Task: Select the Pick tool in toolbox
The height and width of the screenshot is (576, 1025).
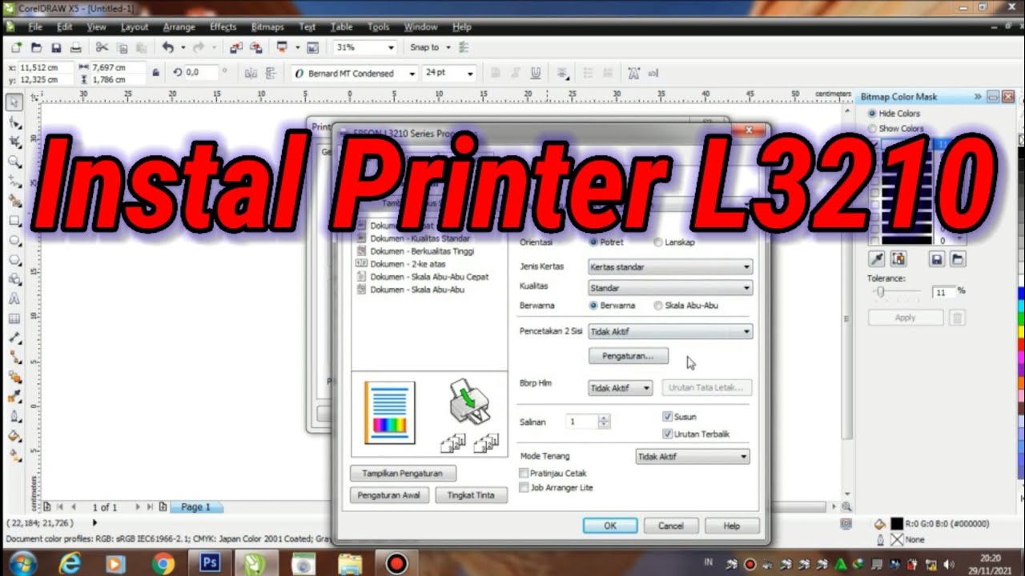Action: coord(14,102)
